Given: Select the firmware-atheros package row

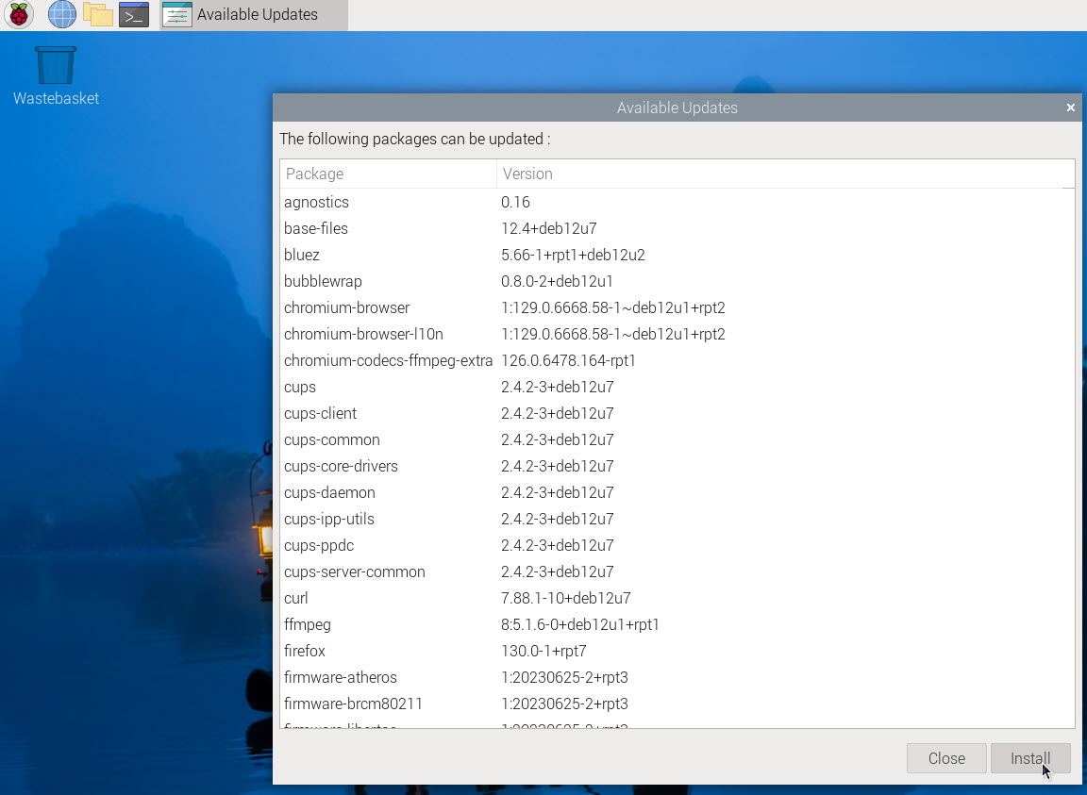Looking at the screenshot, I should click(x=677, y=677).
